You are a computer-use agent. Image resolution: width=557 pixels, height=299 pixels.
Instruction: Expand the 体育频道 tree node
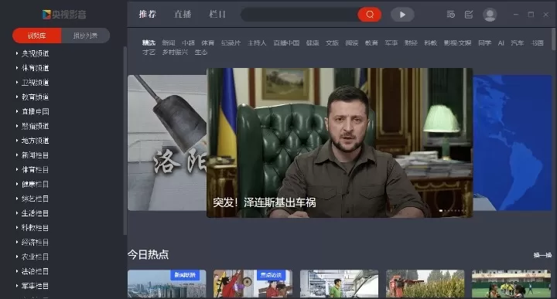pyautogui.click(x=32, y=68)
